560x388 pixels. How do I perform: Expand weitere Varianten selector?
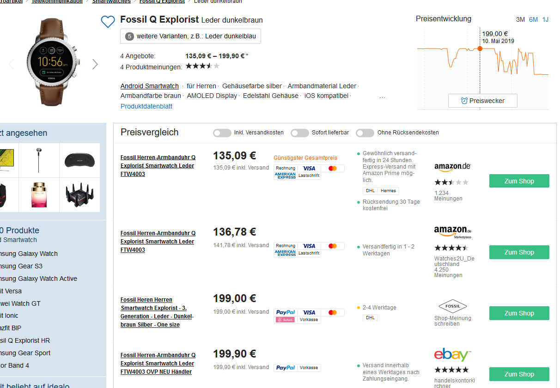190,36
